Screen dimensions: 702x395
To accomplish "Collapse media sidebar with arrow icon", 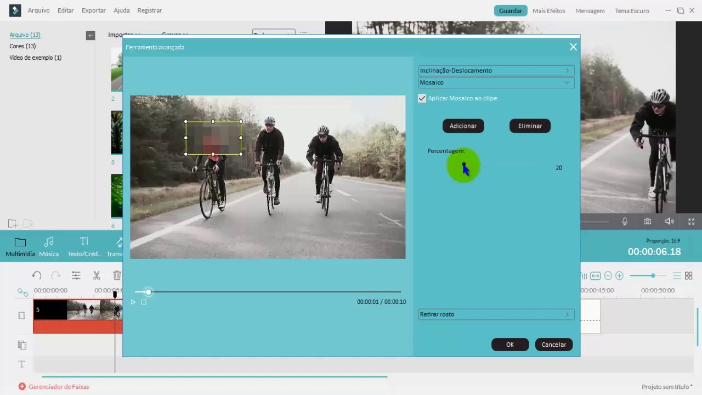I will [90, 35].
